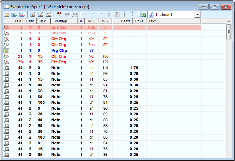Click the W 2 column header
235x161 pixels.
tap(105, 21)
